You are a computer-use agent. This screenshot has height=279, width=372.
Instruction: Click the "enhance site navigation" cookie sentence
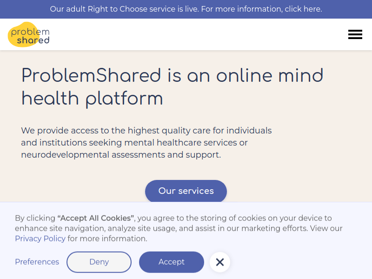tap(179, 228)
